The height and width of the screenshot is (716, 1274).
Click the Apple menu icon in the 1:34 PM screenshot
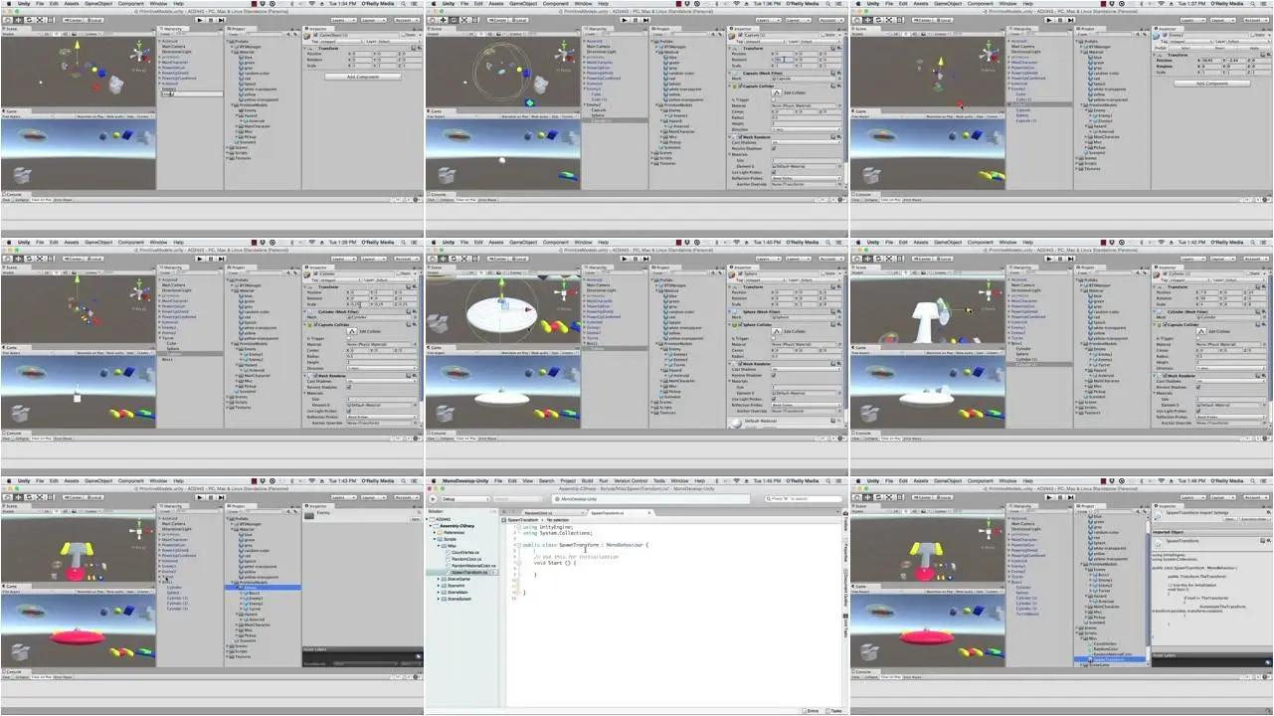[9, 4]
